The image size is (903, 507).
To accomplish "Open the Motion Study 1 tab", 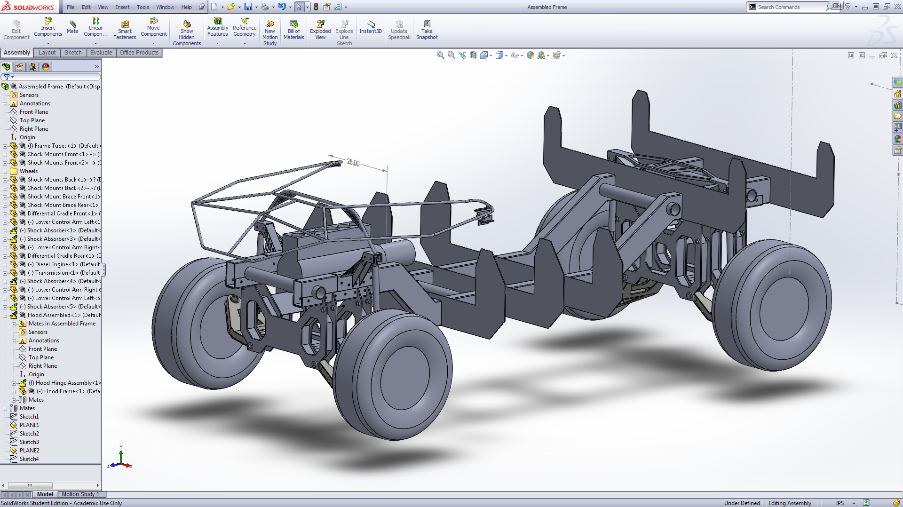I will [80, 494].
